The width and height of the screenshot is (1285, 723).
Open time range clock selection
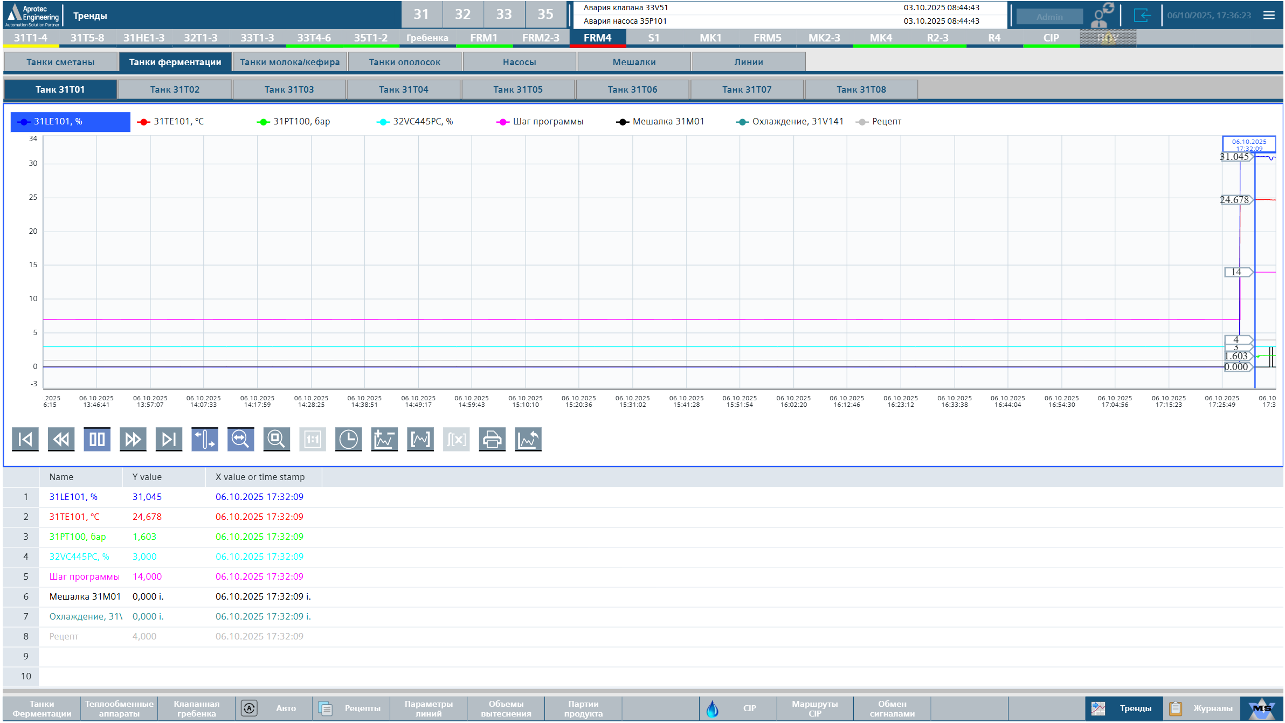(348, 439)
